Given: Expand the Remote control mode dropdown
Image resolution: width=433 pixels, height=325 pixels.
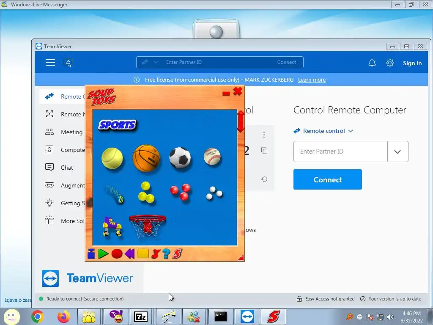Looking at the screenshot, I should coord(323,131).
